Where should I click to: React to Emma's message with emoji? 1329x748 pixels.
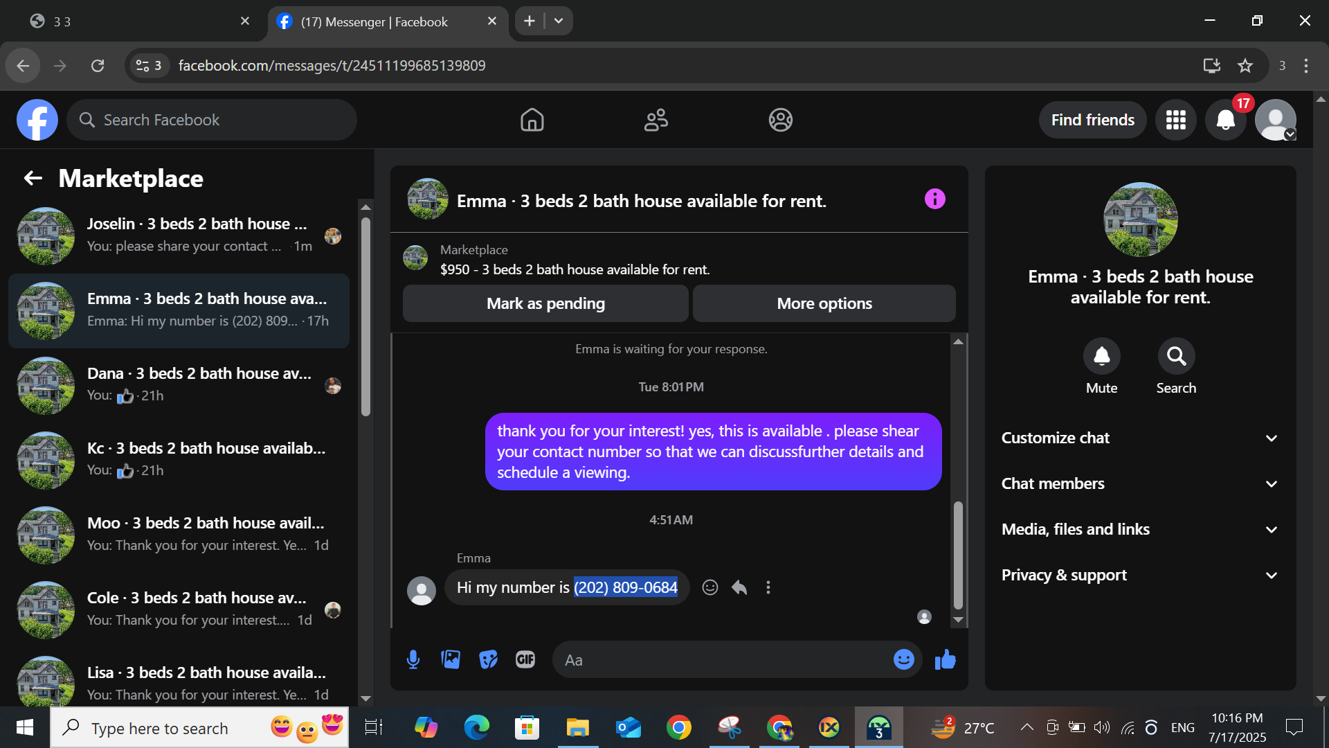click(x=709, y=587)
